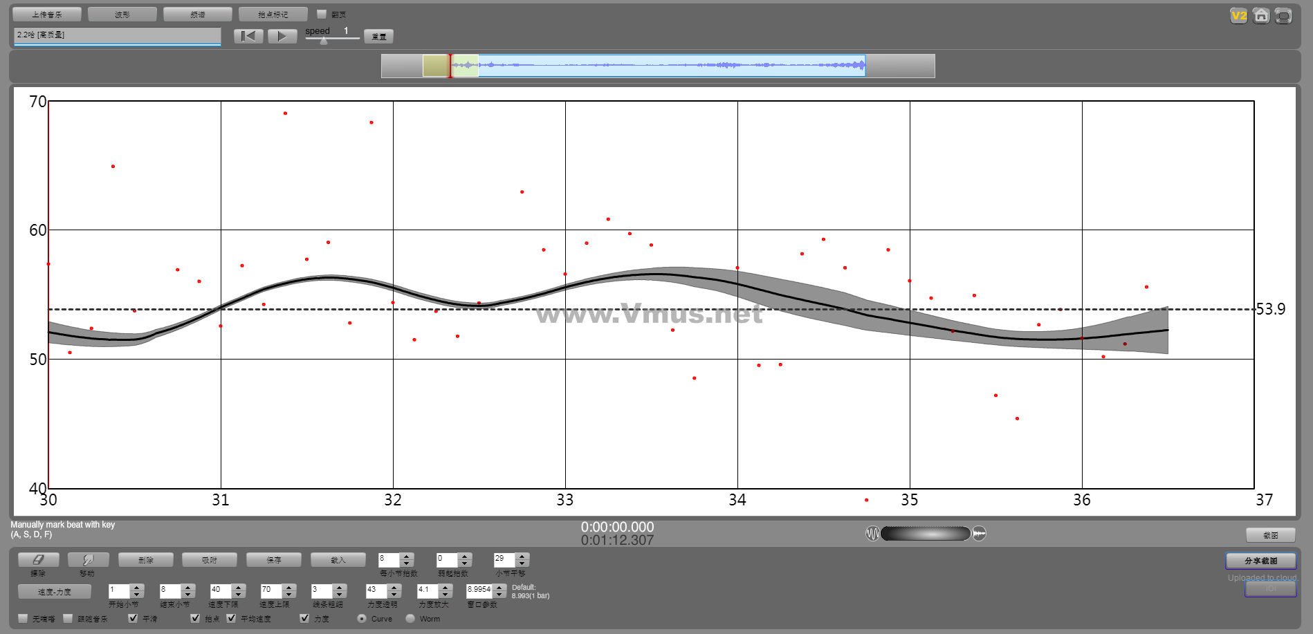The width and height of the screenshot is (1313, 634).
Task: Click the song title input field
Action: coord(117,35)
